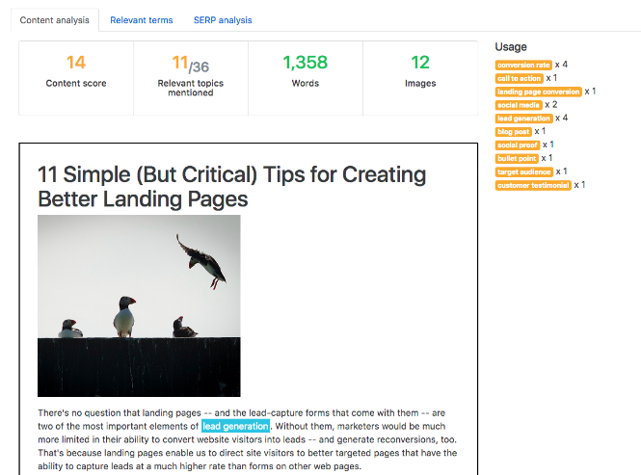Click the puffin birds article image
Image resolution: width=641 pixels, height=475 pixels.
139,305
